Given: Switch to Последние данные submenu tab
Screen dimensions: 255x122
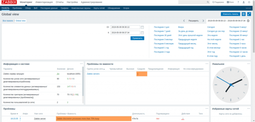Looking at the screenshot, I should point(49,8).
